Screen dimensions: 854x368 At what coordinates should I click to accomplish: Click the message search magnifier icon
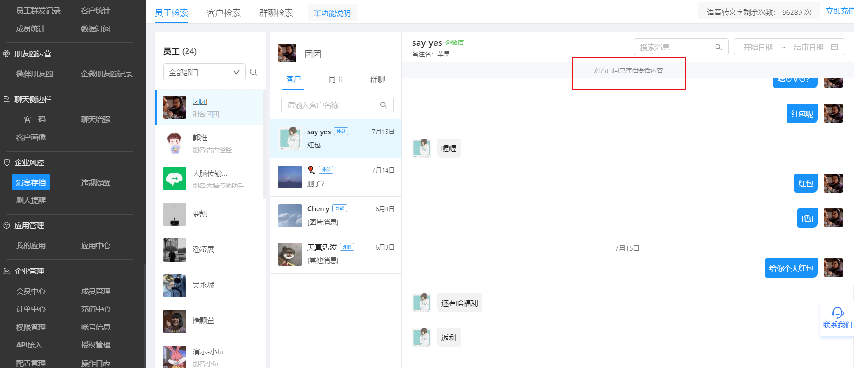(x=718, y=47)
